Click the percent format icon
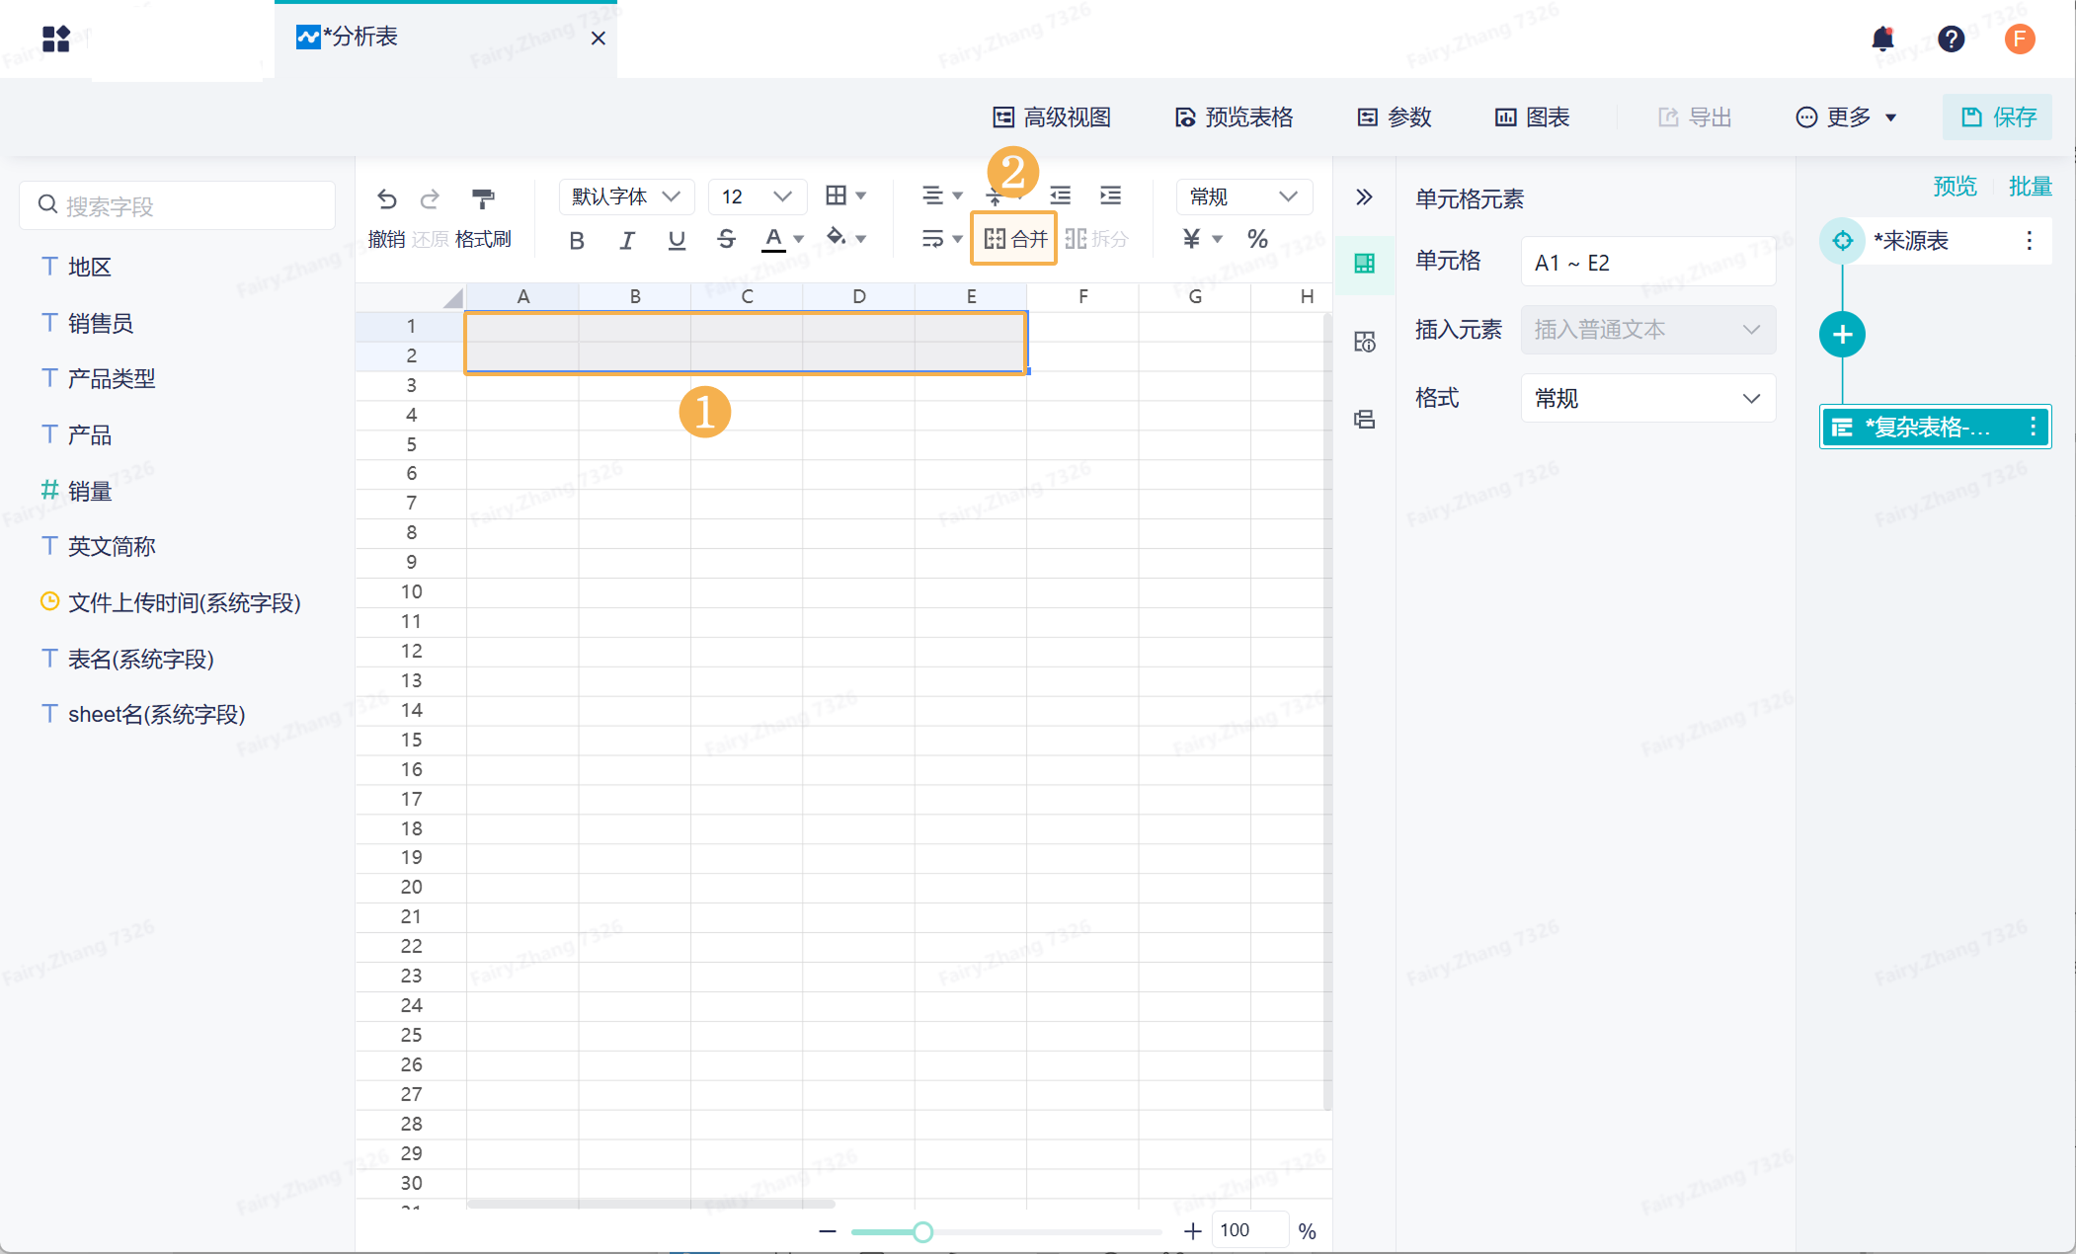The height and width of the screenshot is (1254, 2076). 1257,239
